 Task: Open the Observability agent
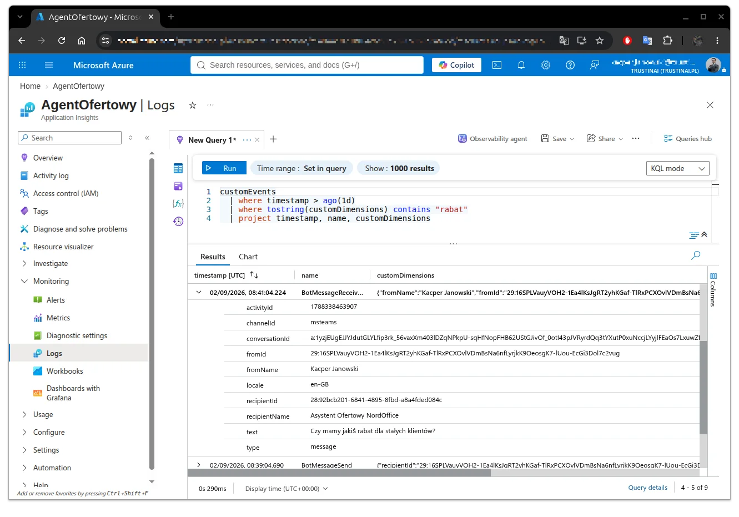click(492, 139)
